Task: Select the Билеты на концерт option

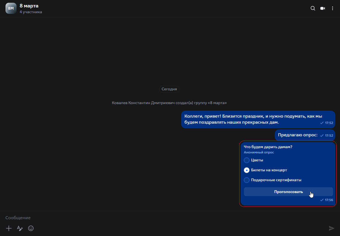Action: (x=247, y=170)
